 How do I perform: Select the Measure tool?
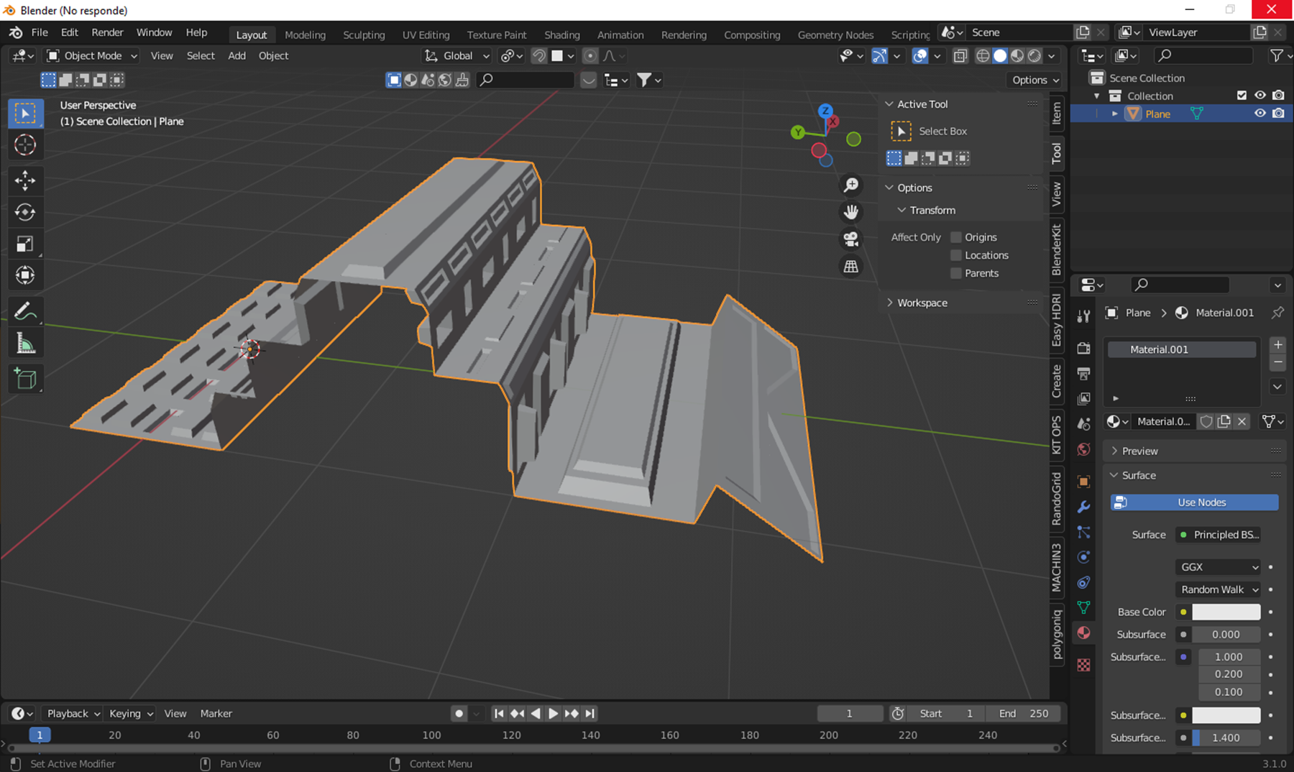[25, 344]
